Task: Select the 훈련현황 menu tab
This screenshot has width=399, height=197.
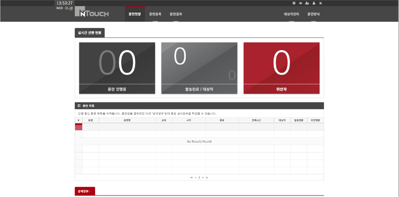Action: 135,14
